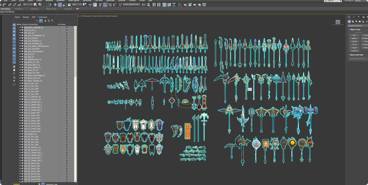Open the Display menu in Scene Explorer
Screen dimensions: 368x185
tap(26, 17)
